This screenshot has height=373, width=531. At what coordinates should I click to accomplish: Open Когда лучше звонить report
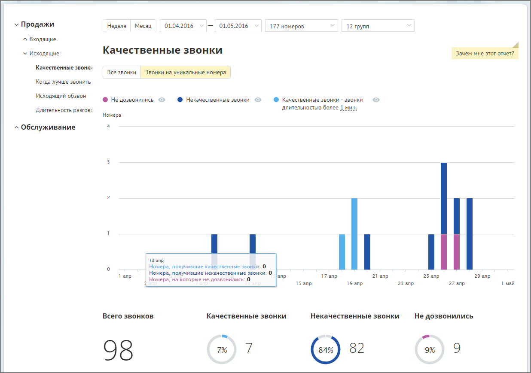(63, 82)
